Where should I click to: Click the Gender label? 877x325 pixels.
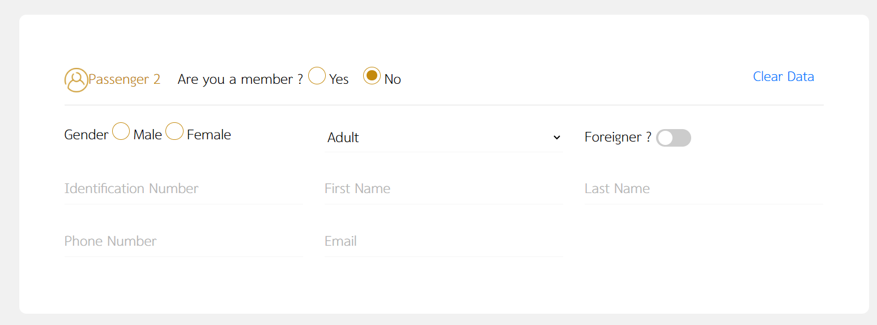click(x=86, y=135)
